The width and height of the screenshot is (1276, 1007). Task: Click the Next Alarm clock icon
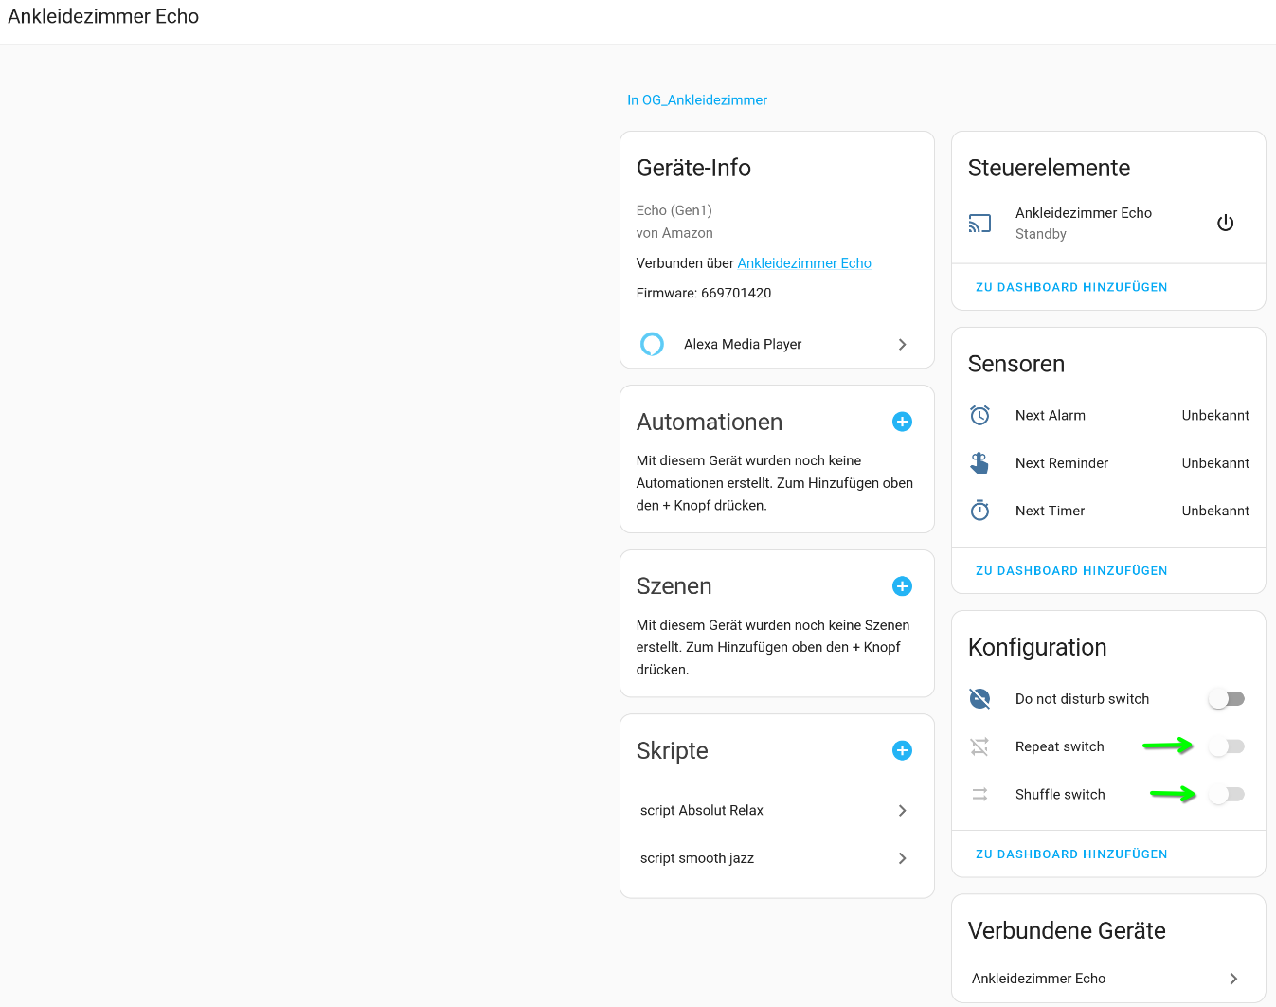click(979, 415)
